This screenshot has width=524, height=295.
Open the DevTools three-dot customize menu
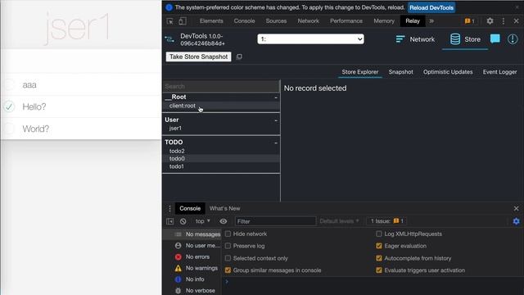(x=504, y=21)
